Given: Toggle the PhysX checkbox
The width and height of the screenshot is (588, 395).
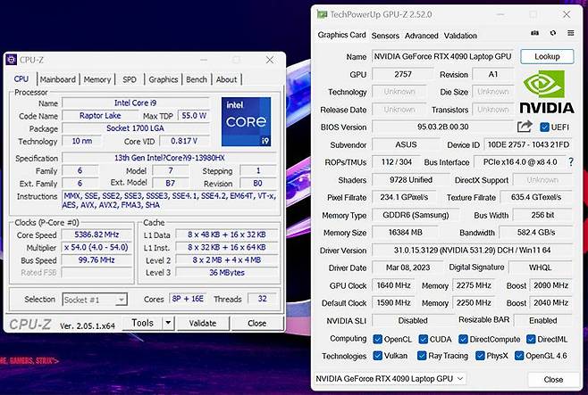Looking at the screenshot, I should click(x=480, y=356).
